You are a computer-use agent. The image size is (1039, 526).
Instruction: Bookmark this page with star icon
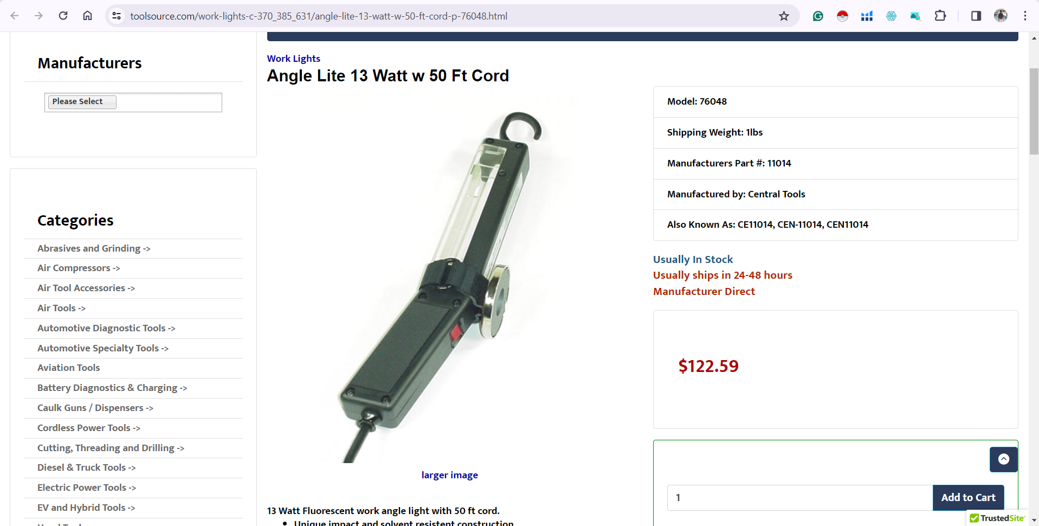click(784, 16)
